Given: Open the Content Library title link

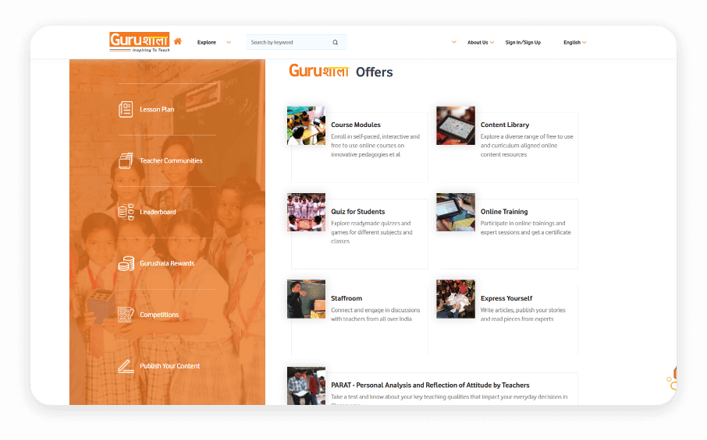Looking at the screenshot, I should click(x=505, y=125).
